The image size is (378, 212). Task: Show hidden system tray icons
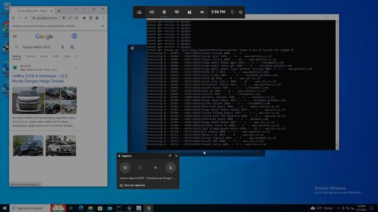(338, 208)
